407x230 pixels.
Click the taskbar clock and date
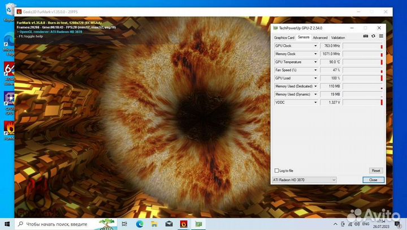tap(381, 224)
